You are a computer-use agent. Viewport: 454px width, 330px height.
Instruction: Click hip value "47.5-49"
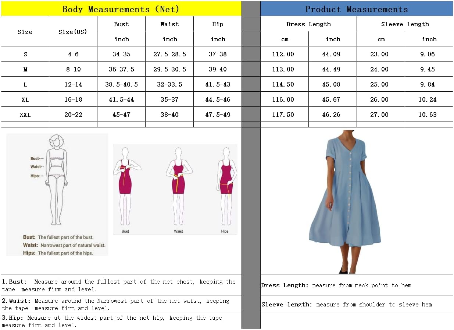tap(218, 115)
